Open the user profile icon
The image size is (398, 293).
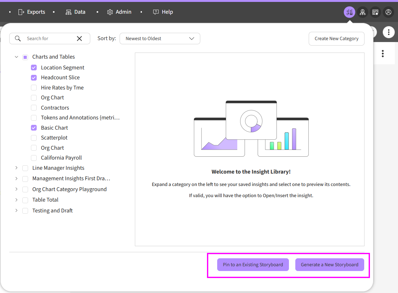click(x=388, y=12)
